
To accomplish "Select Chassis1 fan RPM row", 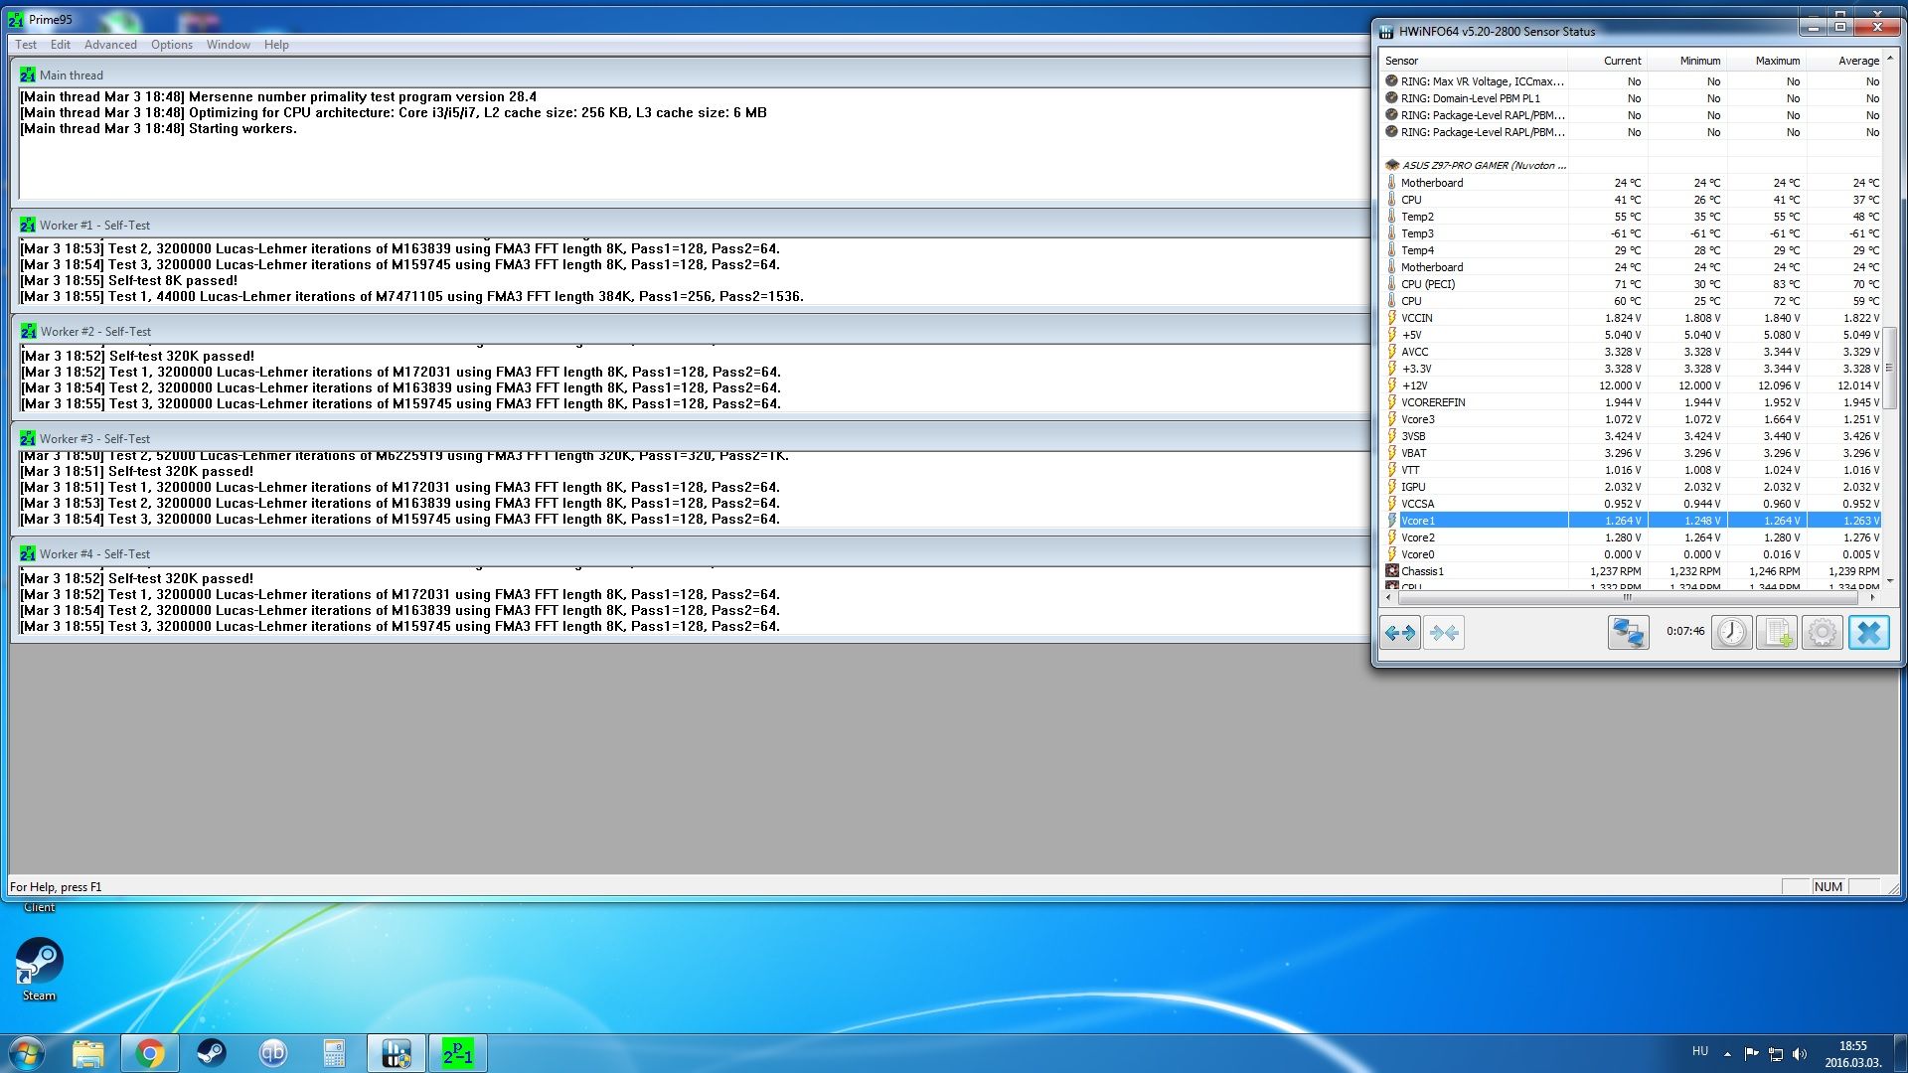I will [x=1632, y=571].
